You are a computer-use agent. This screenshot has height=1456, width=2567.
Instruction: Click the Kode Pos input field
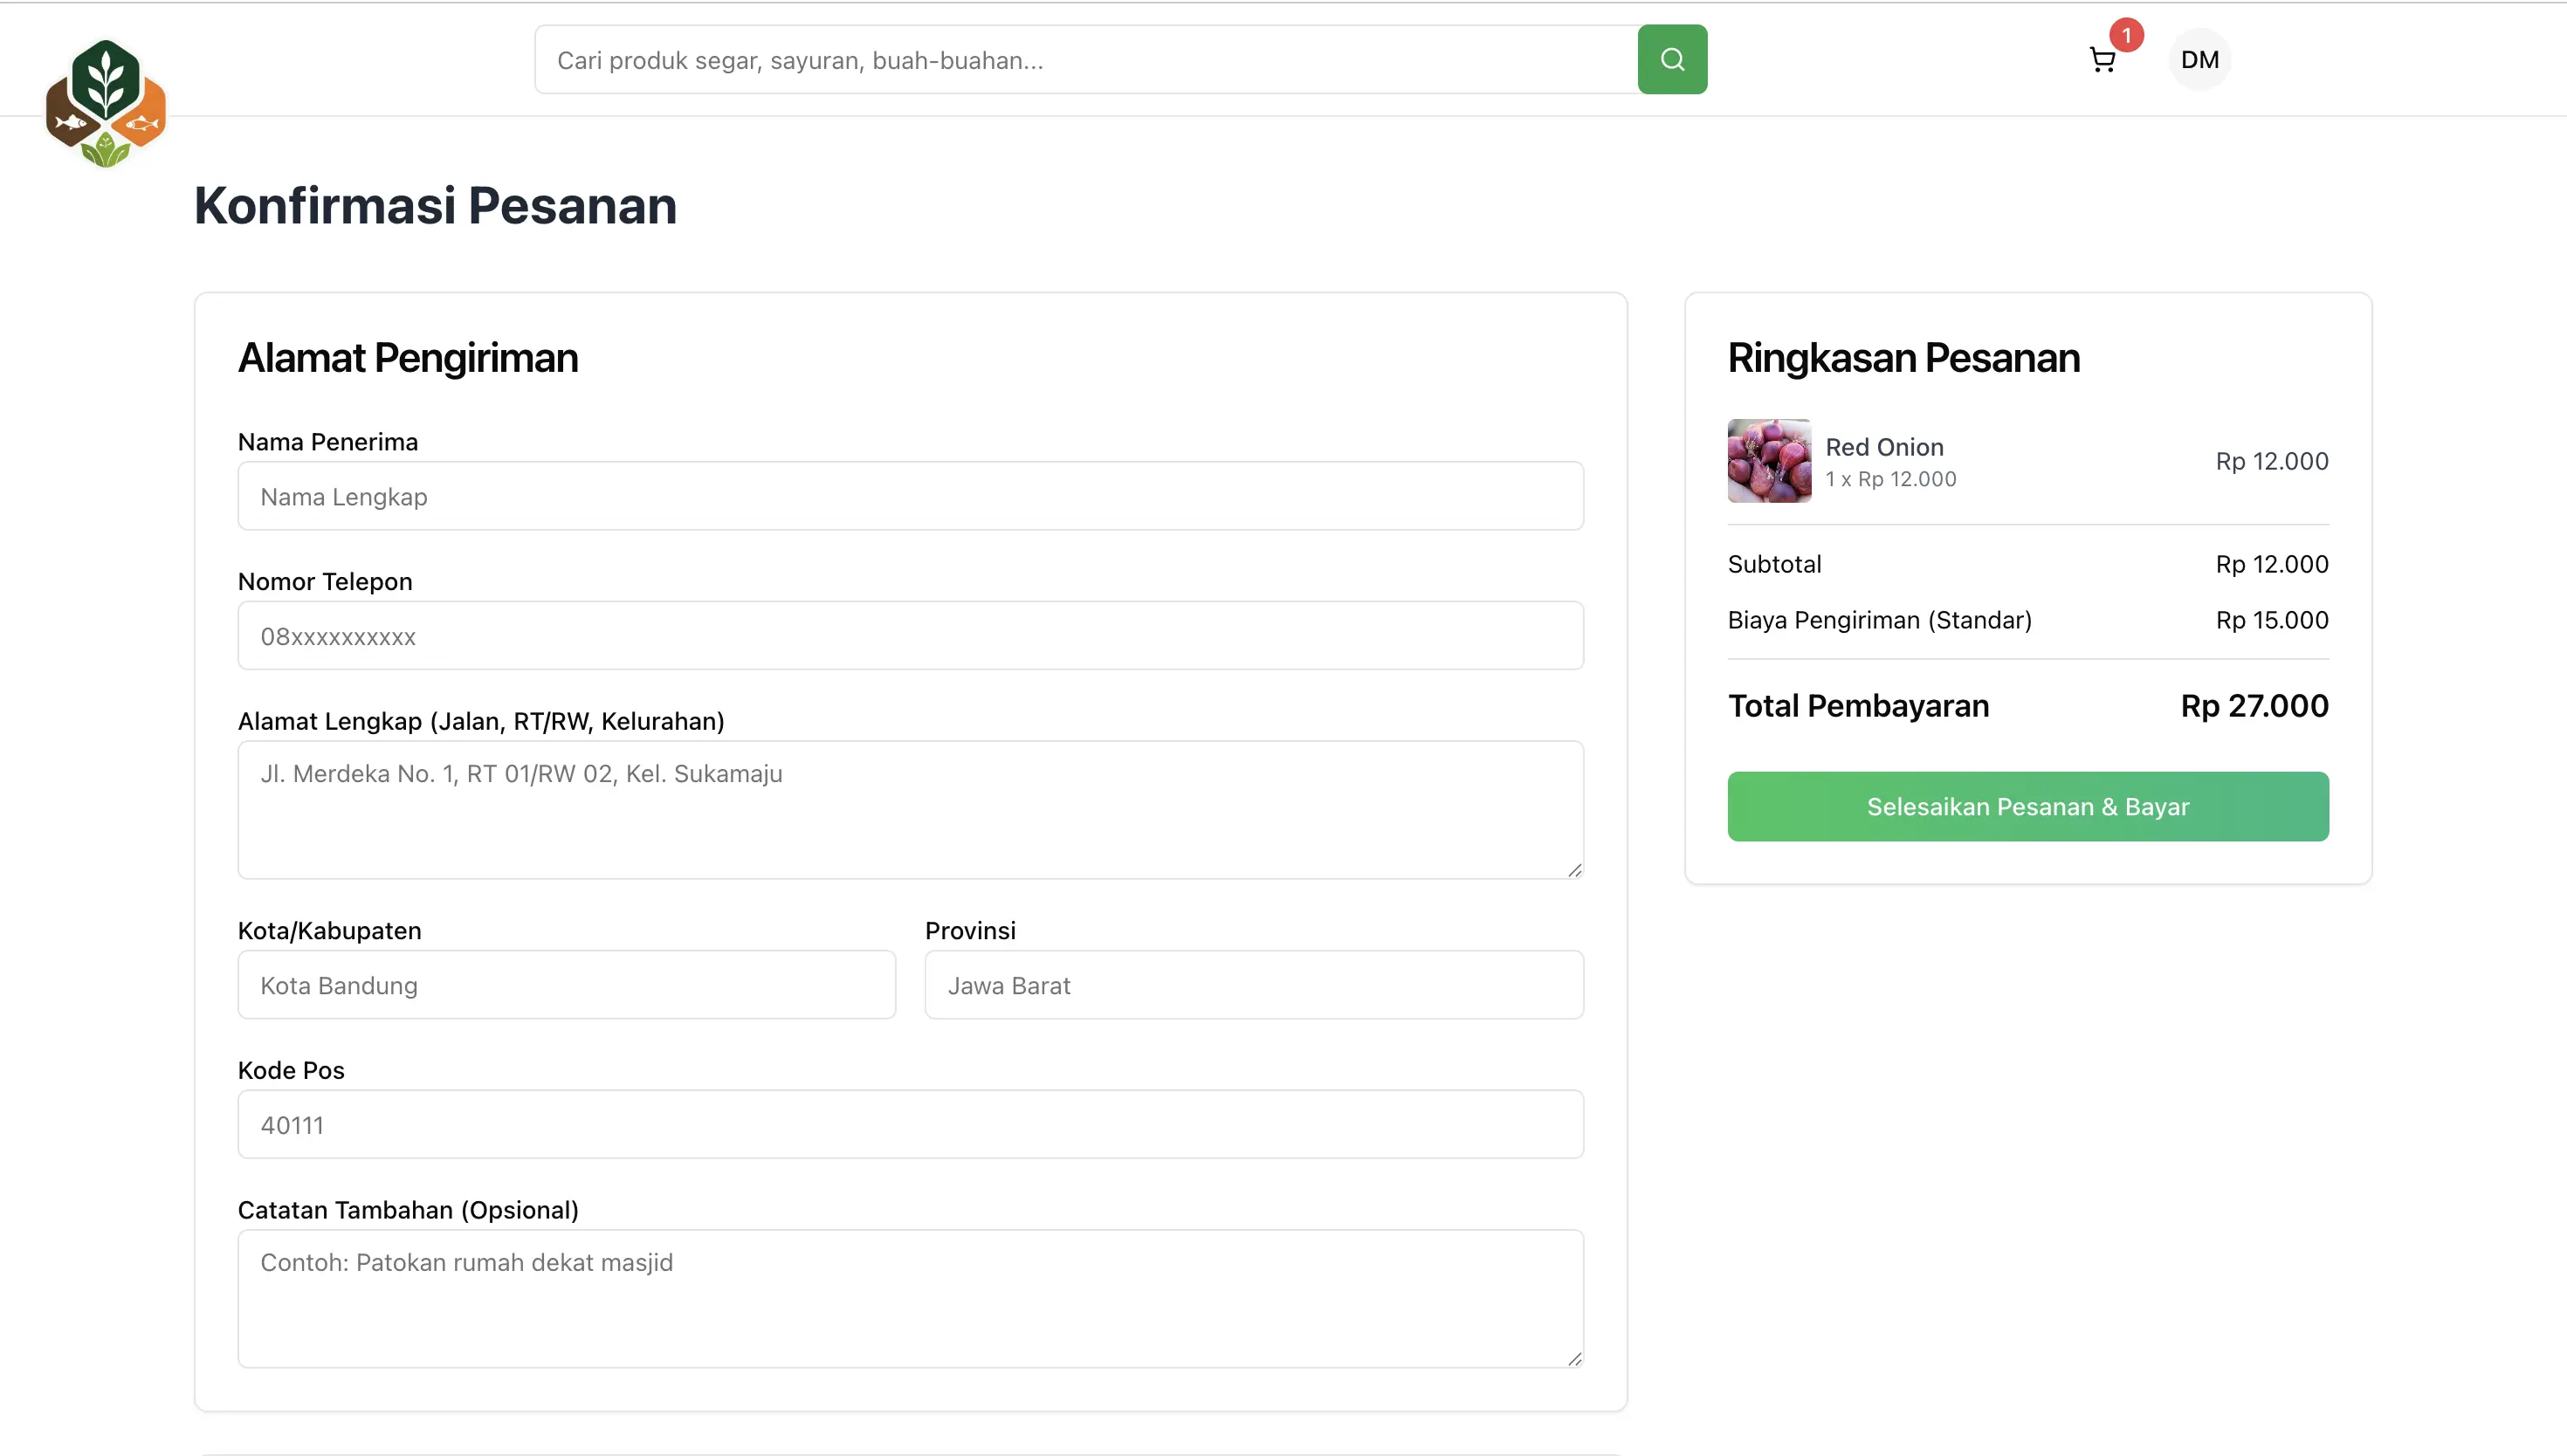[910, 1125]
